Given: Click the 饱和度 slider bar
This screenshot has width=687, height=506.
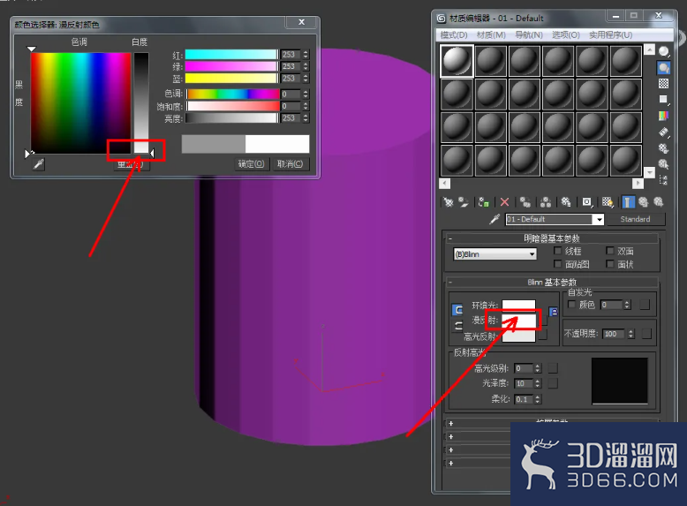Looking at the screenshot, I should pos(232,106).
